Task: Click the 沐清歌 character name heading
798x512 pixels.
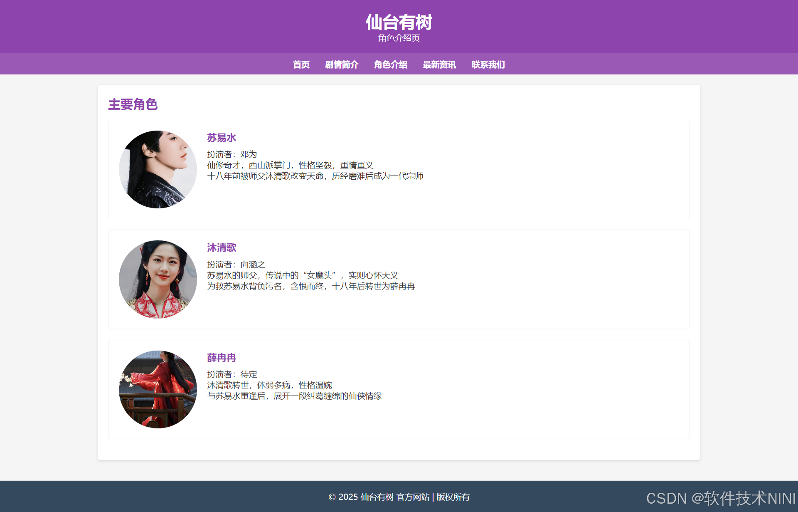Action: pyautogui.click(x=222, y=247)
